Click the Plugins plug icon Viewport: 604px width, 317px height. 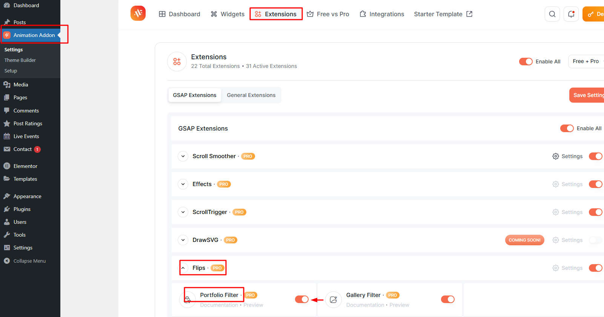(7, 209)
